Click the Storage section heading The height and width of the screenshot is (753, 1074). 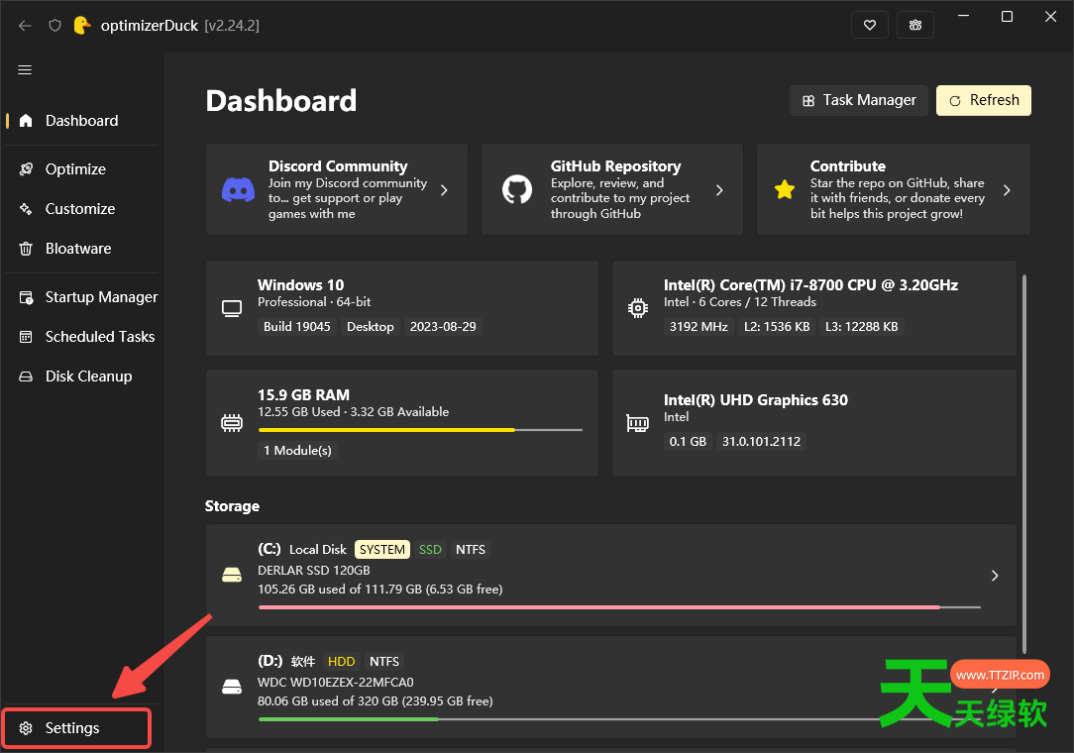[232, 506]
